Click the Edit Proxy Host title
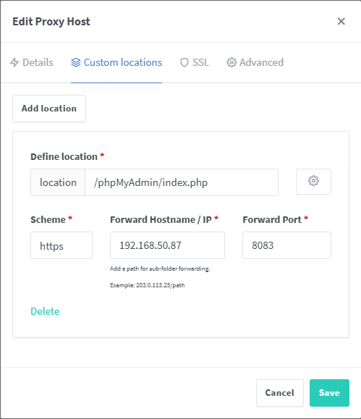 point(51,22)
